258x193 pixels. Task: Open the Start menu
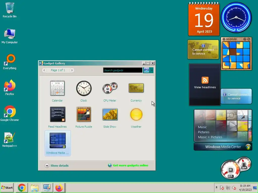tap(7, 187)
